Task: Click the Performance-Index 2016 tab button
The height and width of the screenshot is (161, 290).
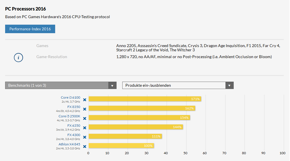Action: pos(30,29)
